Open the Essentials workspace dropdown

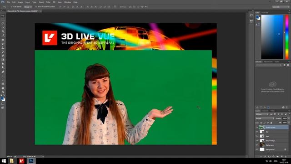coord(281,7)
